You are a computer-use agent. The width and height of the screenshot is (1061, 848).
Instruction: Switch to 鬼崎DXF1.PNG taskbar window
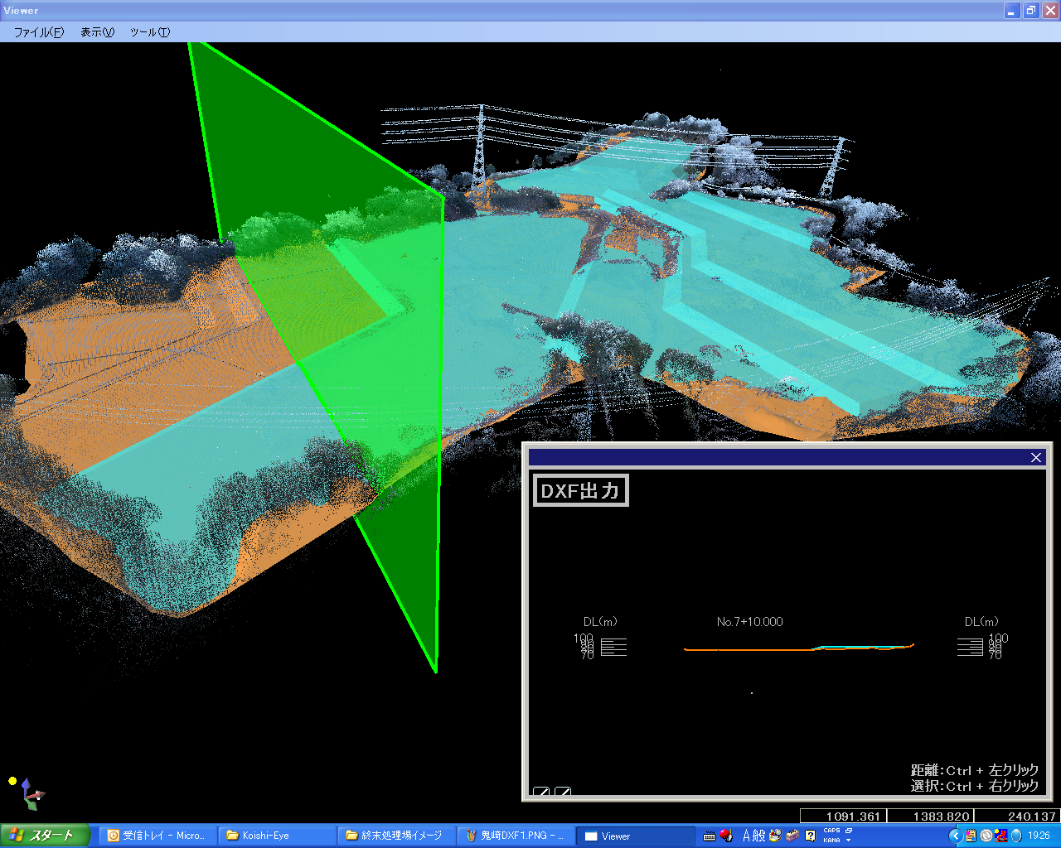(x=514, y=836)
